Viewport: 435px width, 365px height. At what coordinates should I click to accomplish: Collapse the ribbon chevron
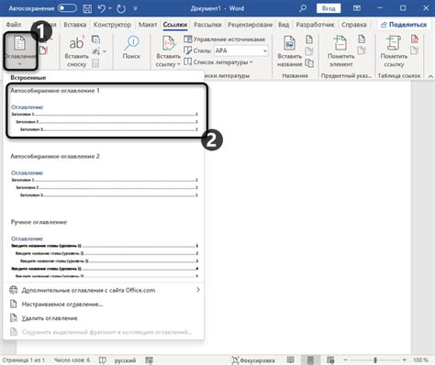[430, 76]
